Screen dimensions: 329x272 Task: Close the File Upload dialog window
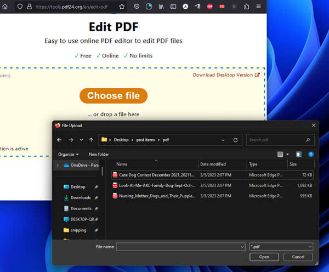click(x=314, y=125)
